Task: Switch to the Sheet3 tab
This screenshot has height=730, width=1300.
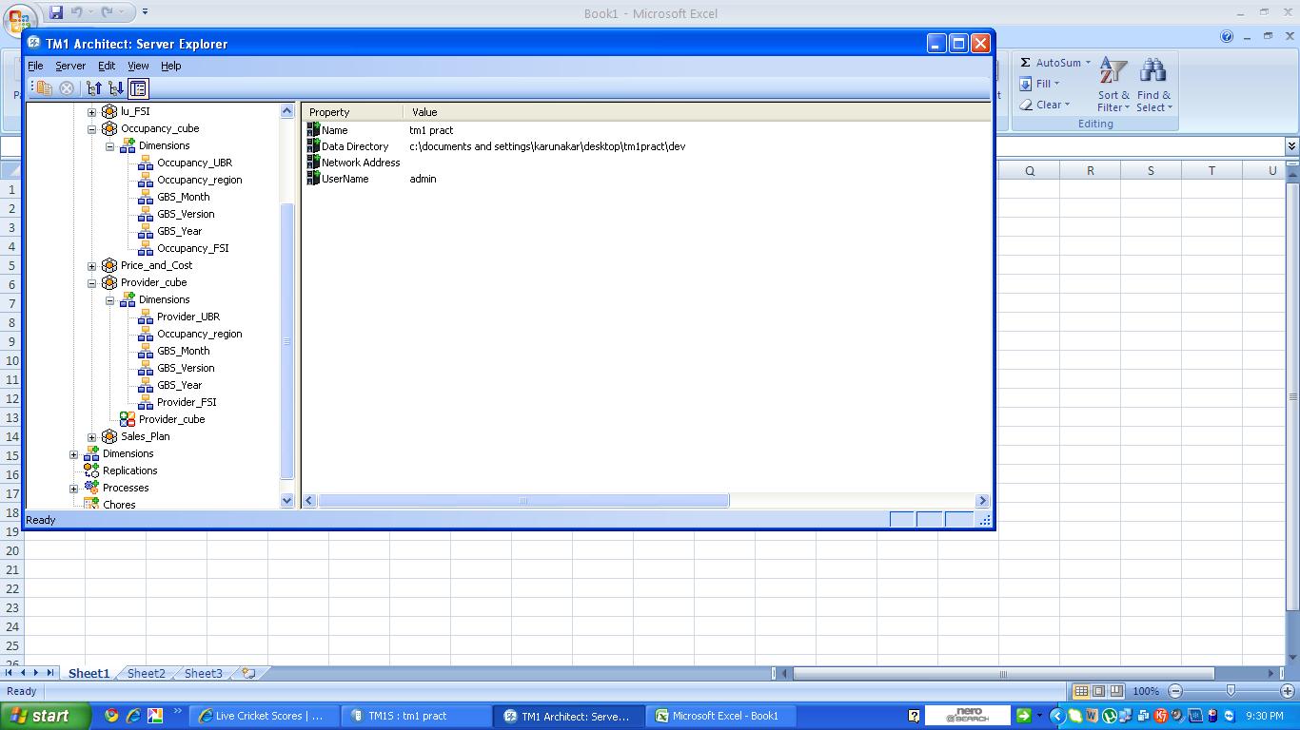Action: [x=203, y=673]
